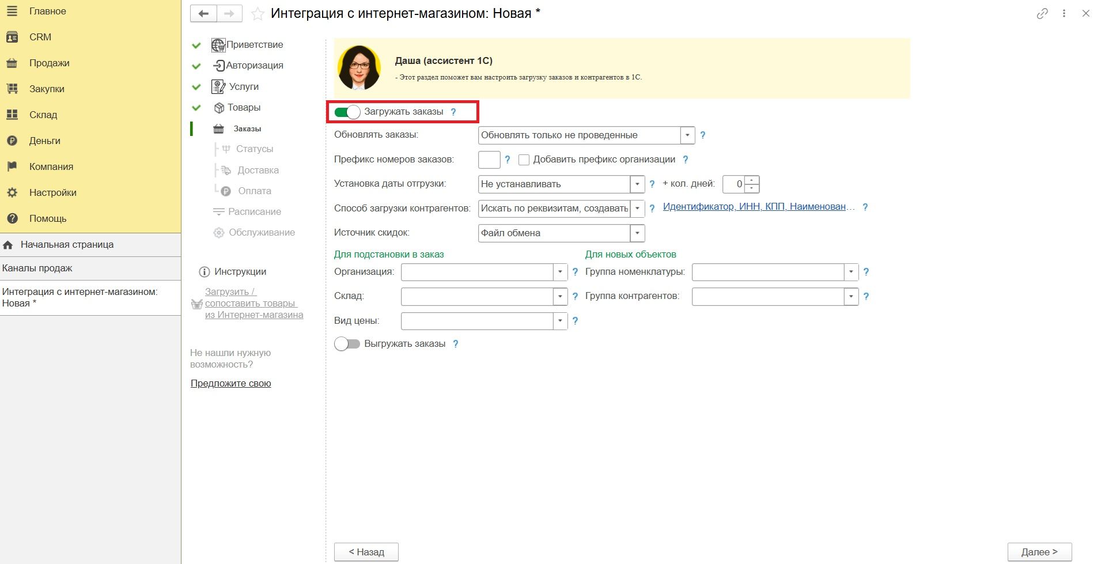
Task: Click the Товары box icon
Action: (219, 108)
